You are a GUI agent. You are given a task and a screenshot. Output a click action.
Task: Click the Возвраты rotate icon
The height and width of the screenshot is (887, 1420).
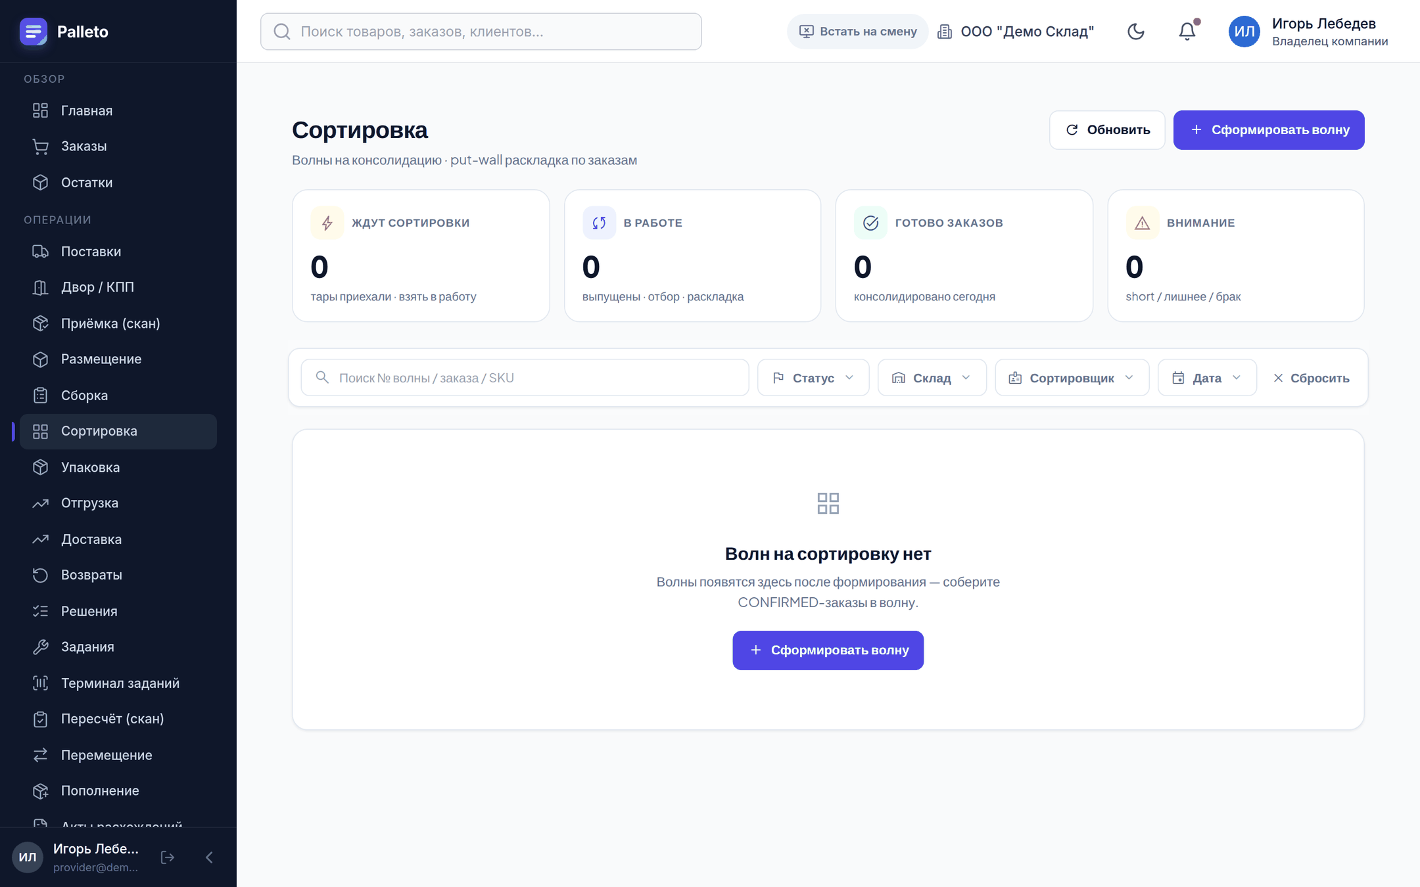(41, 575)
